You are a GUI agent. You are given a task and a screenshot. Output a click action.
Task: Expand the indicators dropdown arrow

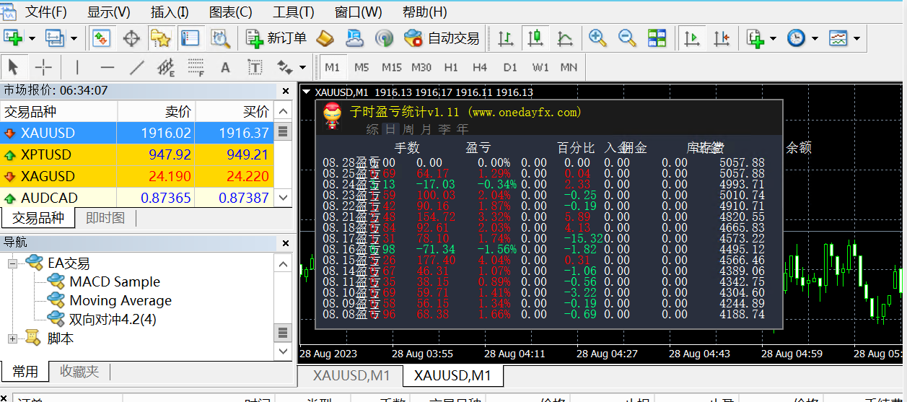coord(773,38)
